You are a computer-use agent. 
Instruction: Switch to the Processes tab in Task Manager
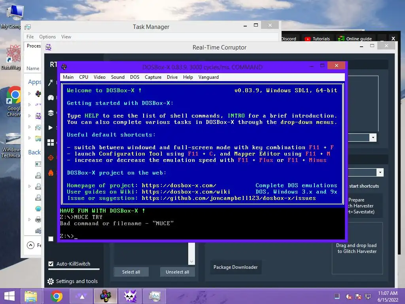[34, 46]
